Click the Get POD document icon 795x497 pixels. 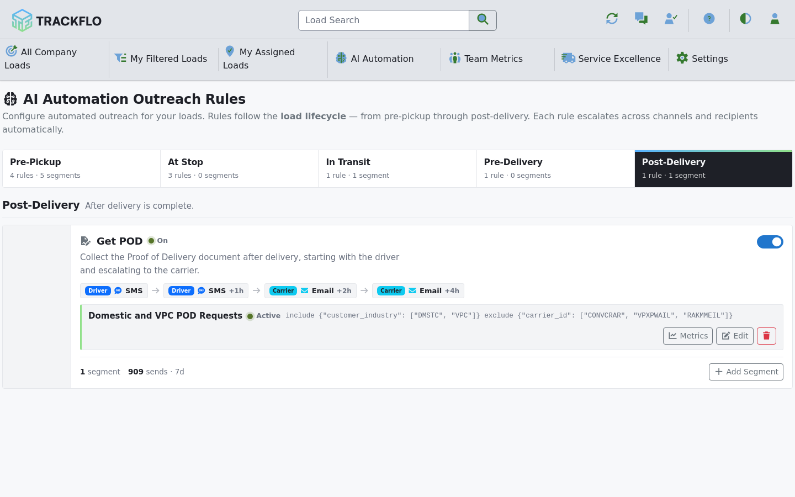click(86, 241)
